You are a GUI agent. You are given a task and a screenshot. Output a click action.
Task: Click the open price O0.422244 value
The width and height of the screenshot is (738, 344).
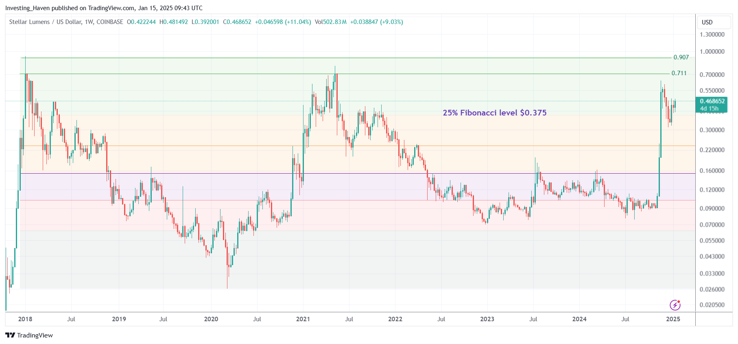coord(141,22)
